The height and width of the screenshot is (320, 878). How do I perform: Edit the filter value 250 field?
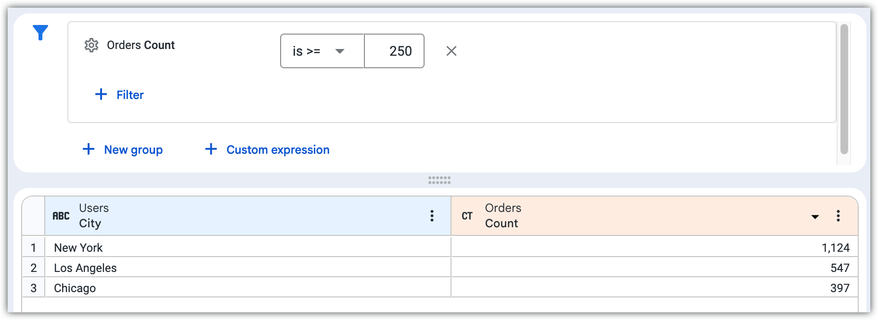[394, 51]
